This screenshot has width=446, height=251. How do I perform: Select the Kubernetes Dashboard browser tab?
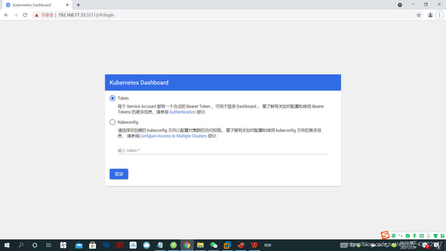click(37, 5)
